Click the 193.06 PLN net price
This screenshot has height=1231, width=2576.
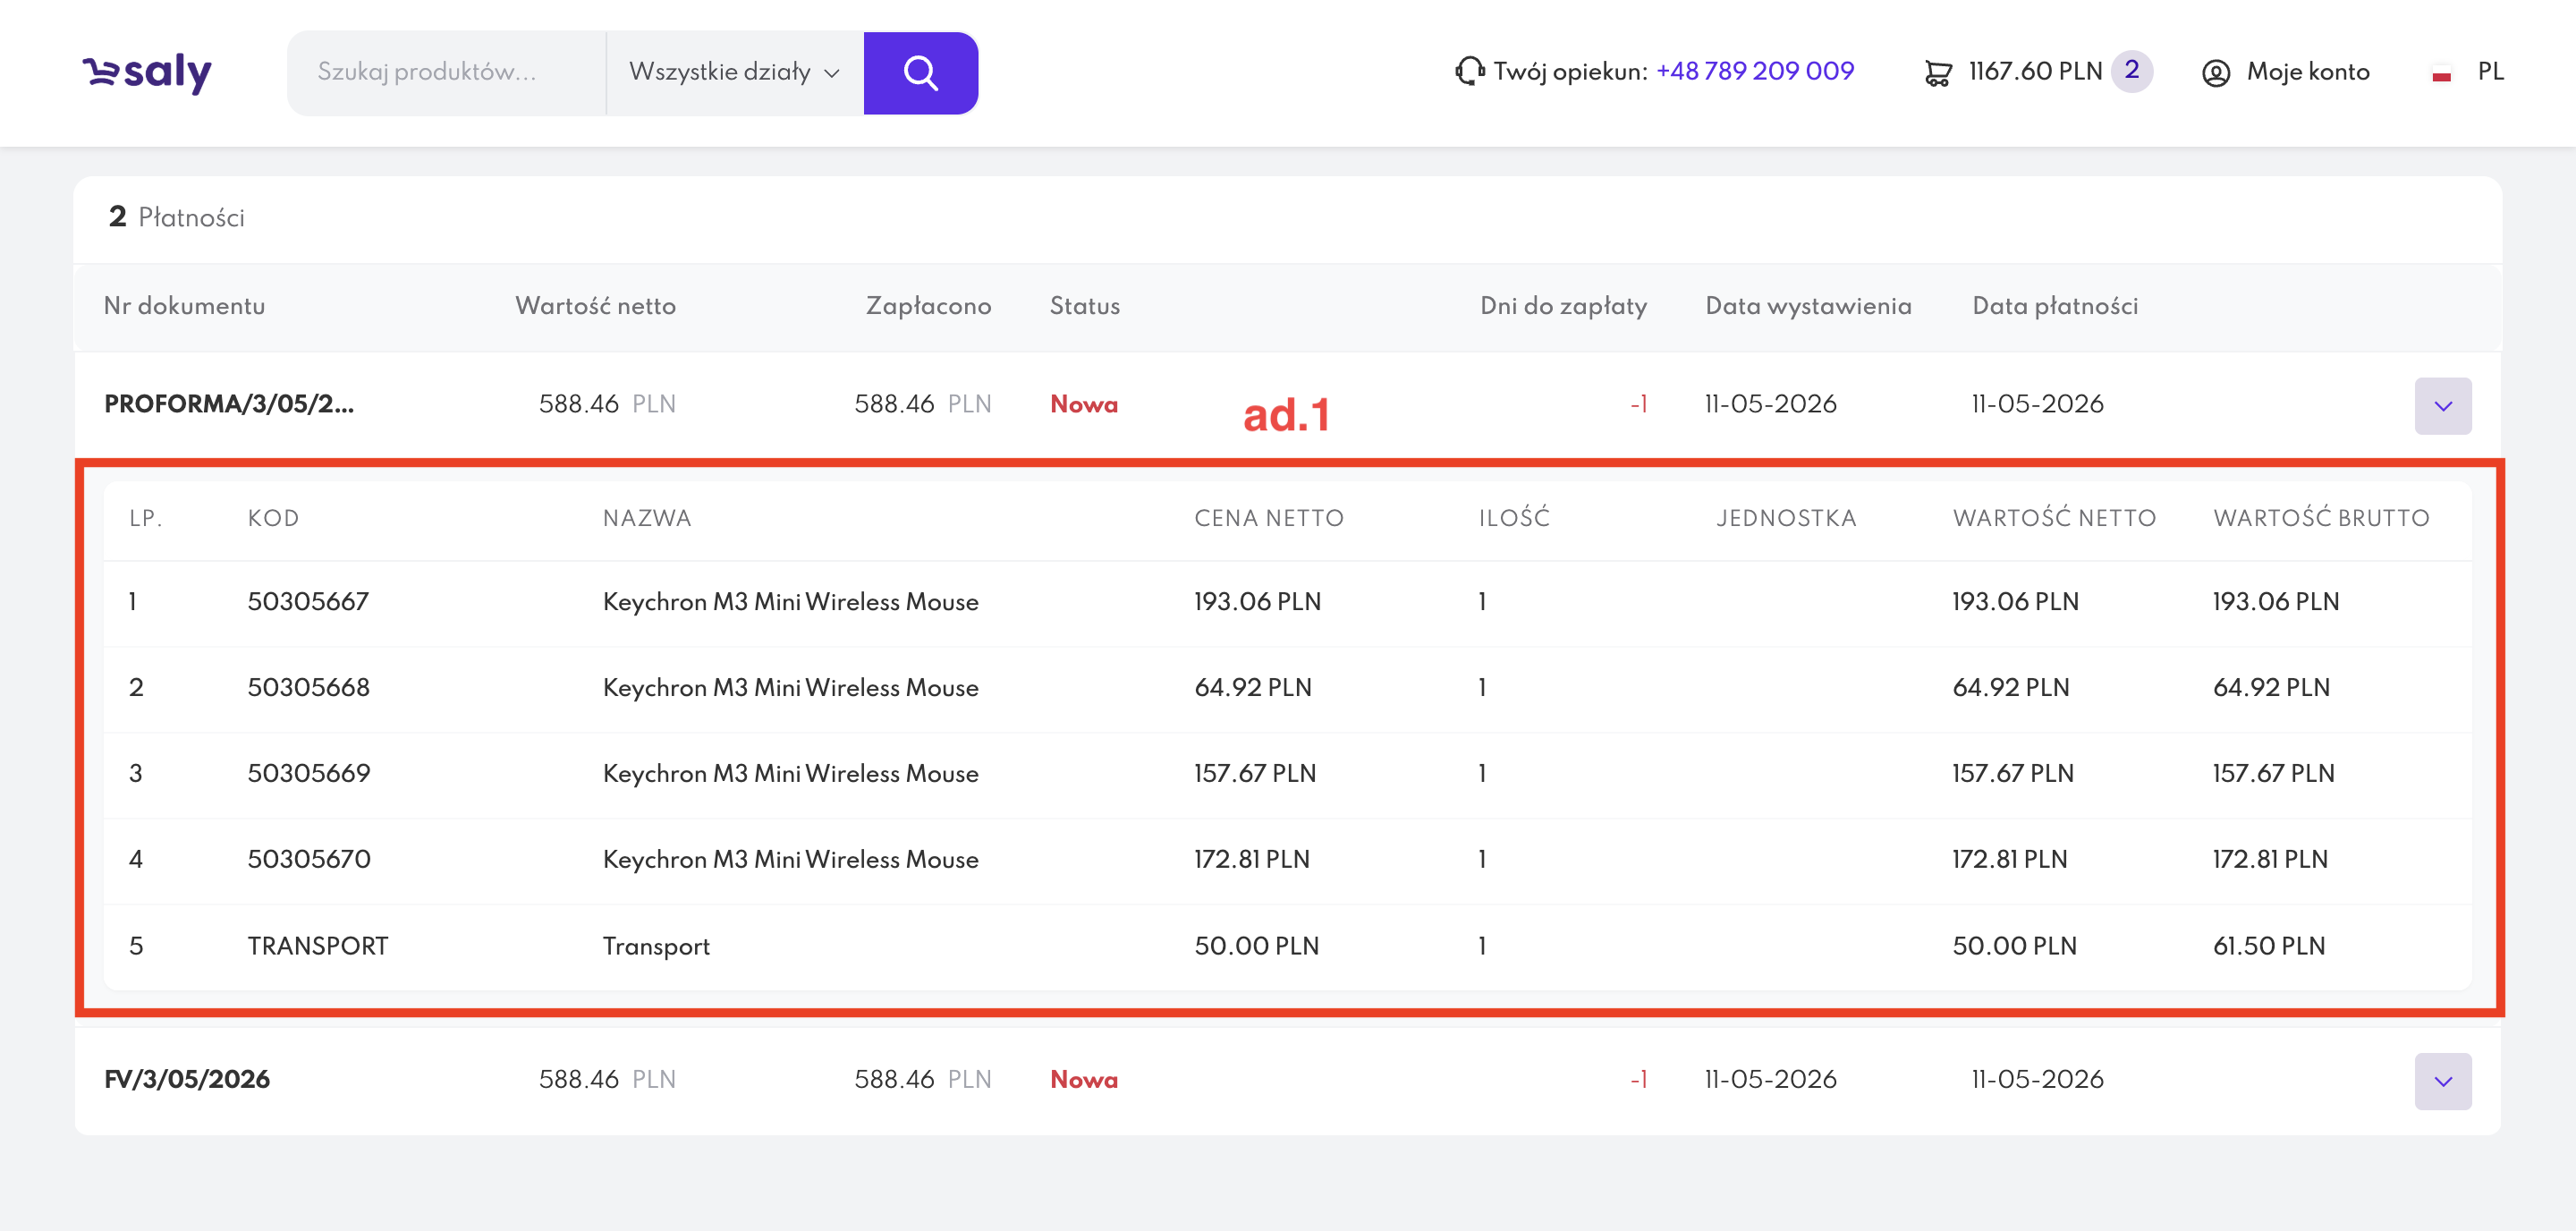tap(1257, 601)
